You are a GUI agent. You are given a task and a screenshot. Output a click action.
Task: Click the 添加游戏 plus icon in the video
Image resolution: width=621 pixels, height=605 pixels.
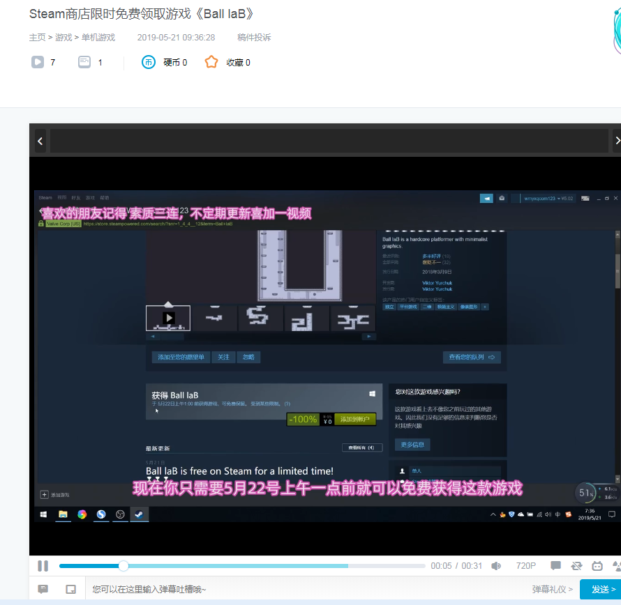[x=45, y=495]
